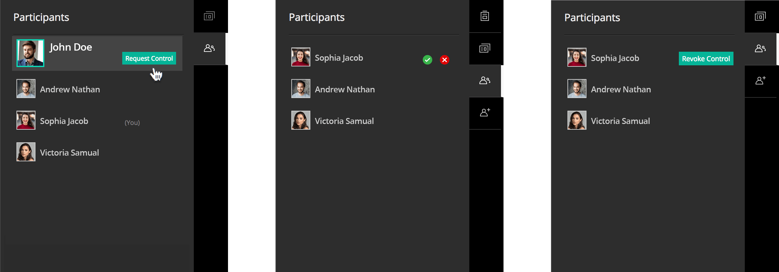
Task: Click add participant icon in Revoke Control panel sidebar
Action: coord(760,81)
